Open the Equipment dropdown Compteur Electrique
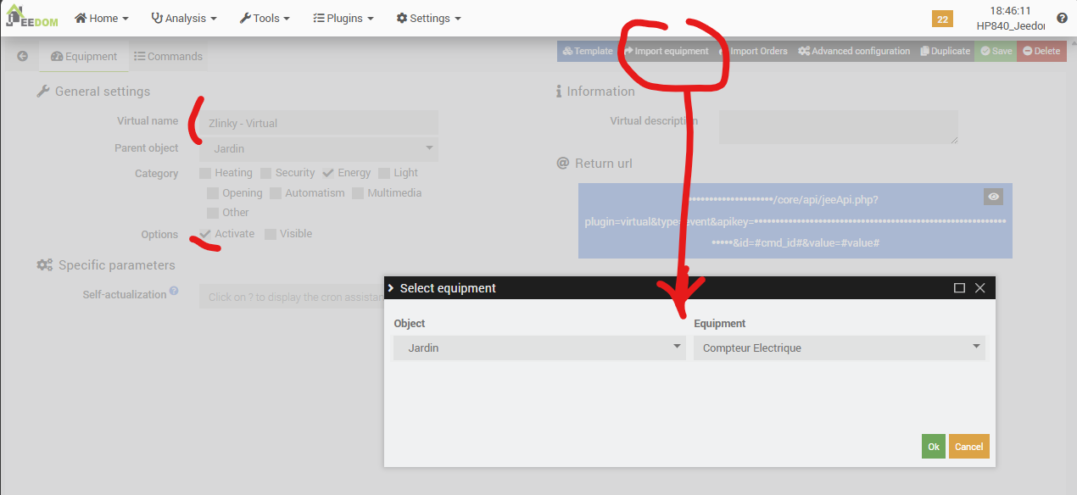This screenshot has width=1077, height=495. click(x=839, y=348)
